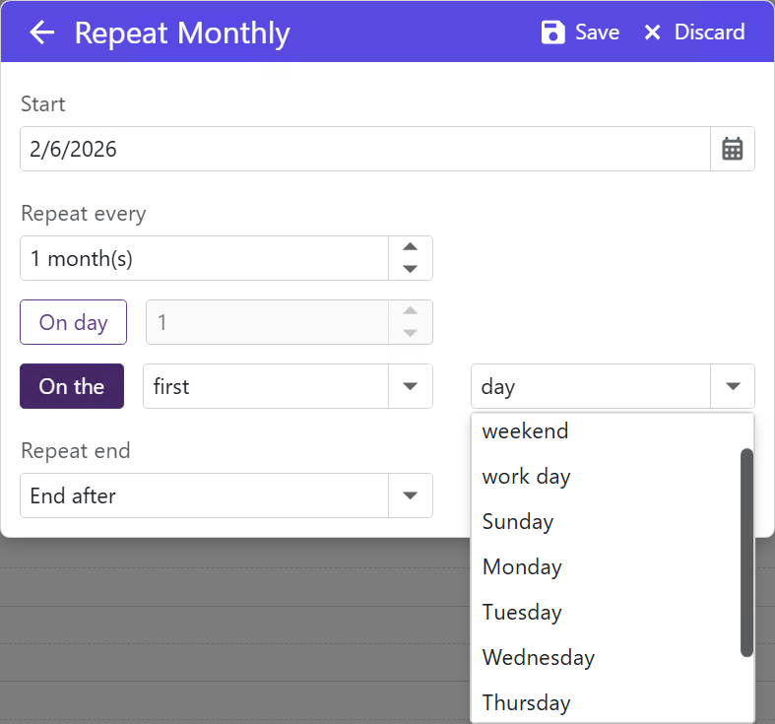Image resolution: width=775 pixels, height=724 pixels.
Task: Select the On day option
Action: (74, 322)
